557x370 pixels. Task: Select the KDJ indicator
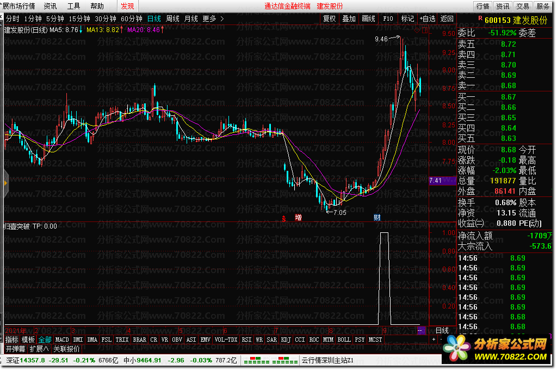(286, 340)
